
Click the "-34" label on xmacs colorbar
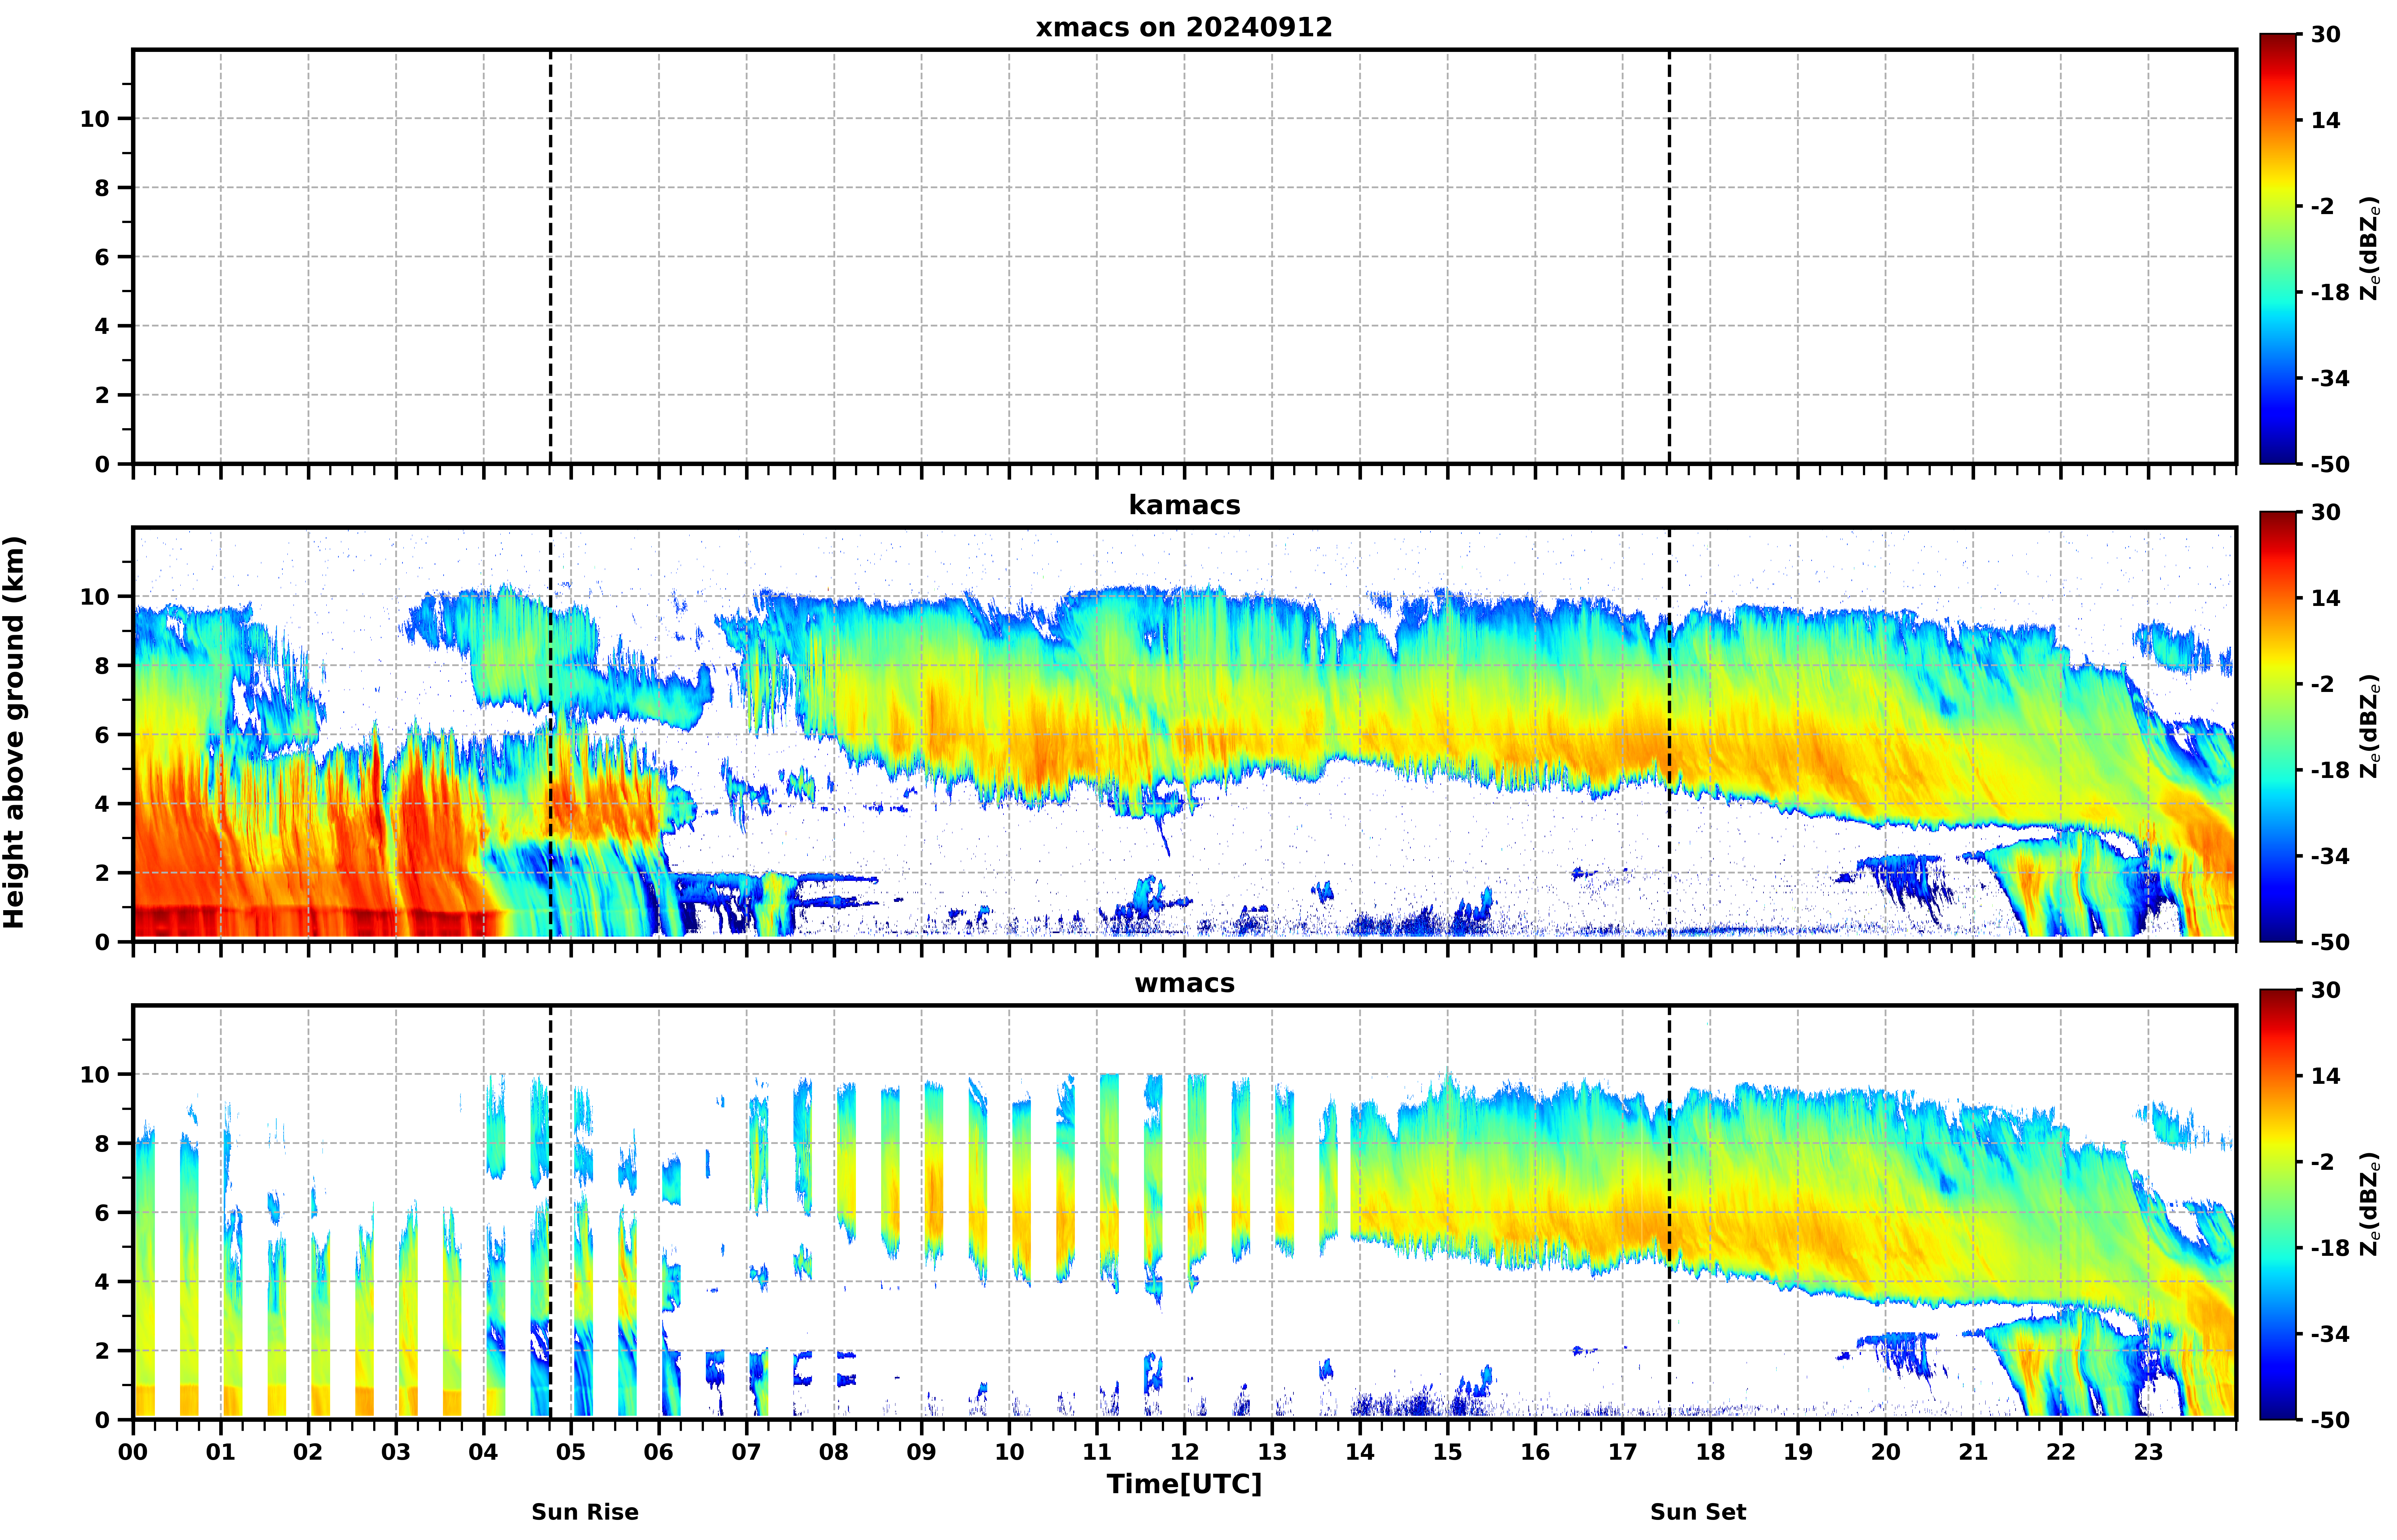[2330, 379]
